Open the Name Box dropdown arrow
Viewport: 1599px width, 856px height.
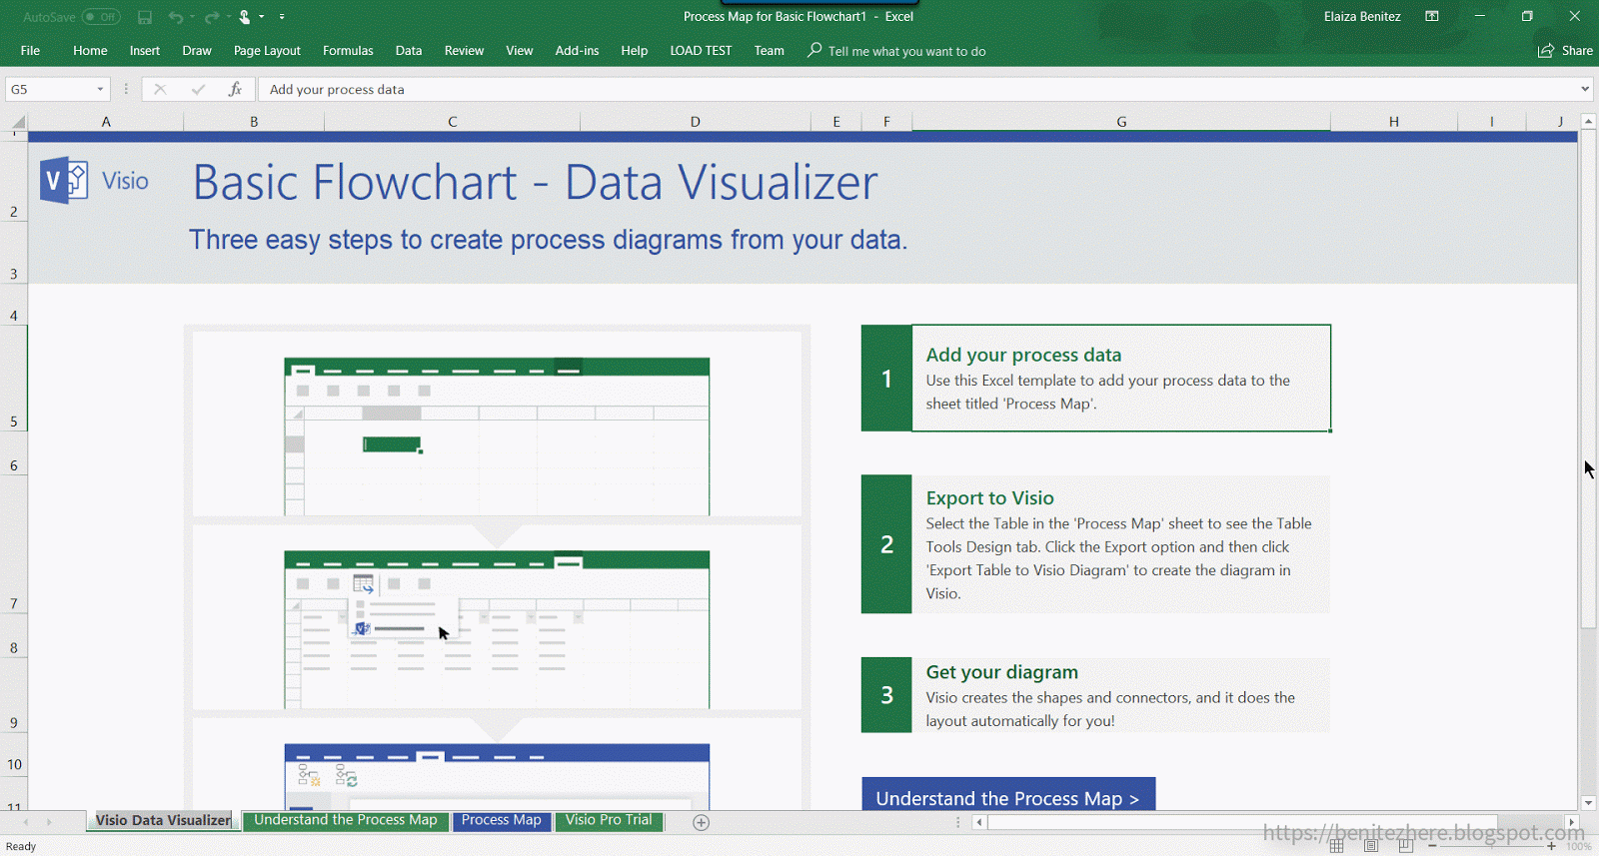(100, 89)
